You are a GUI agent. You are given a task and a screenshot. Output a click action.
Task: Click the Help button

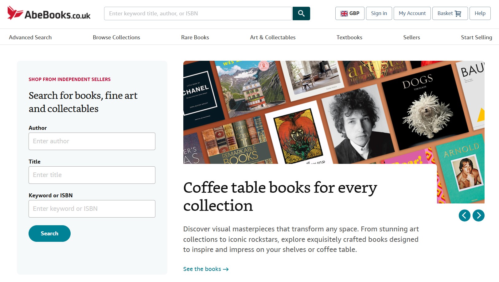pyautogui.click(x=480, y=14)
